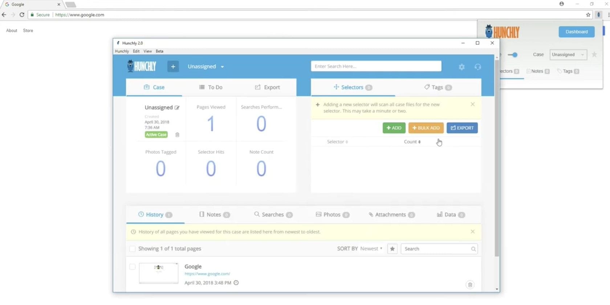Click the Hunchly extension icon in Chrome toolbar
This screenshot has width=610, height=305.
pyautogui.click(x=599, y=15)
